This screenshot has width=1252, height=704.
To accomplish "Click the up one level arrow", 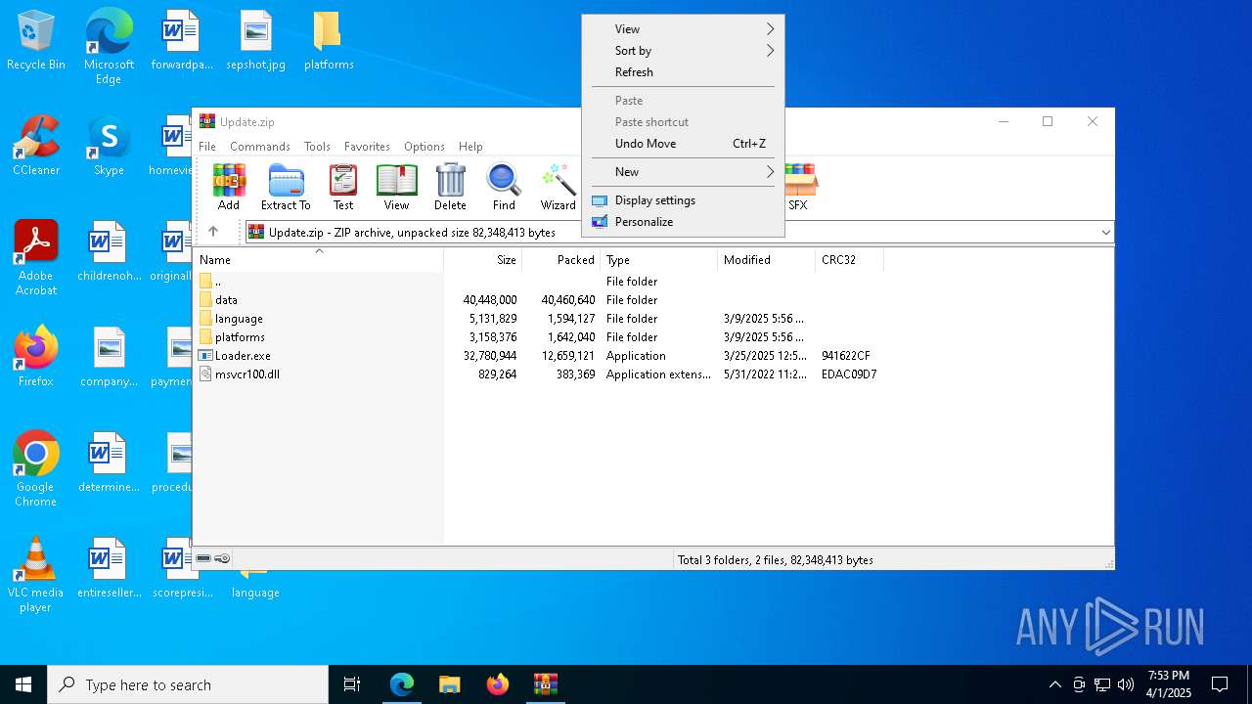I will 213,232.
